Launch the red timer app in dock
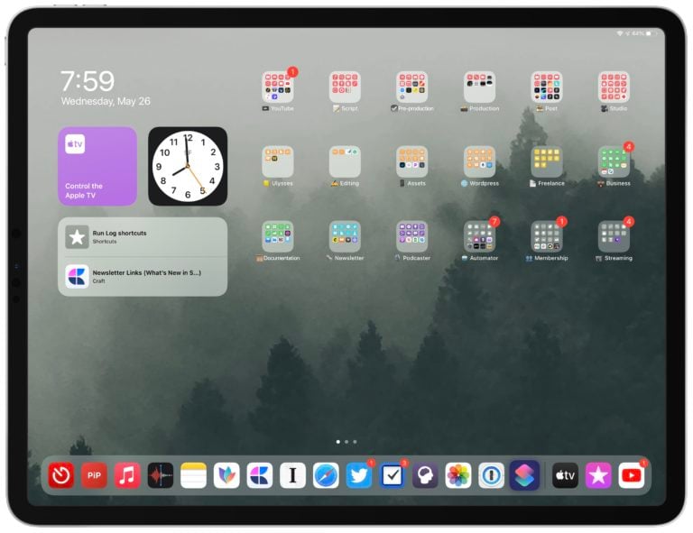Viewport: 693px width, 533px height. coord(61,475)
